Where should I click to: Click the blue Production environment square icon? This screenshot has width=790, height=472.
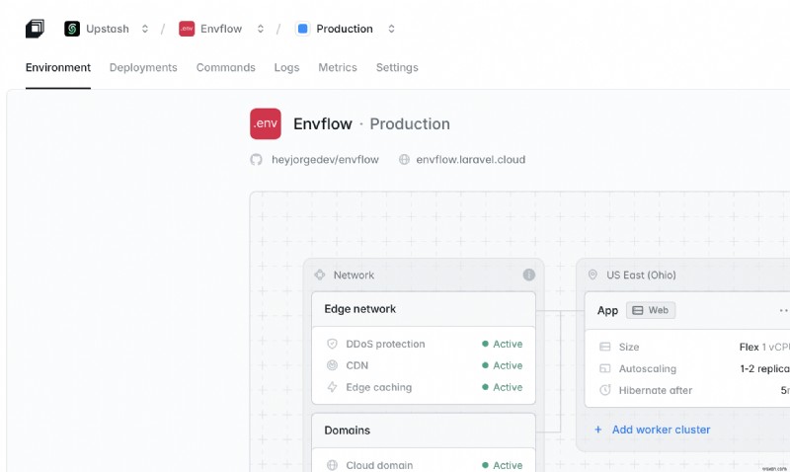tap(303, 29)
